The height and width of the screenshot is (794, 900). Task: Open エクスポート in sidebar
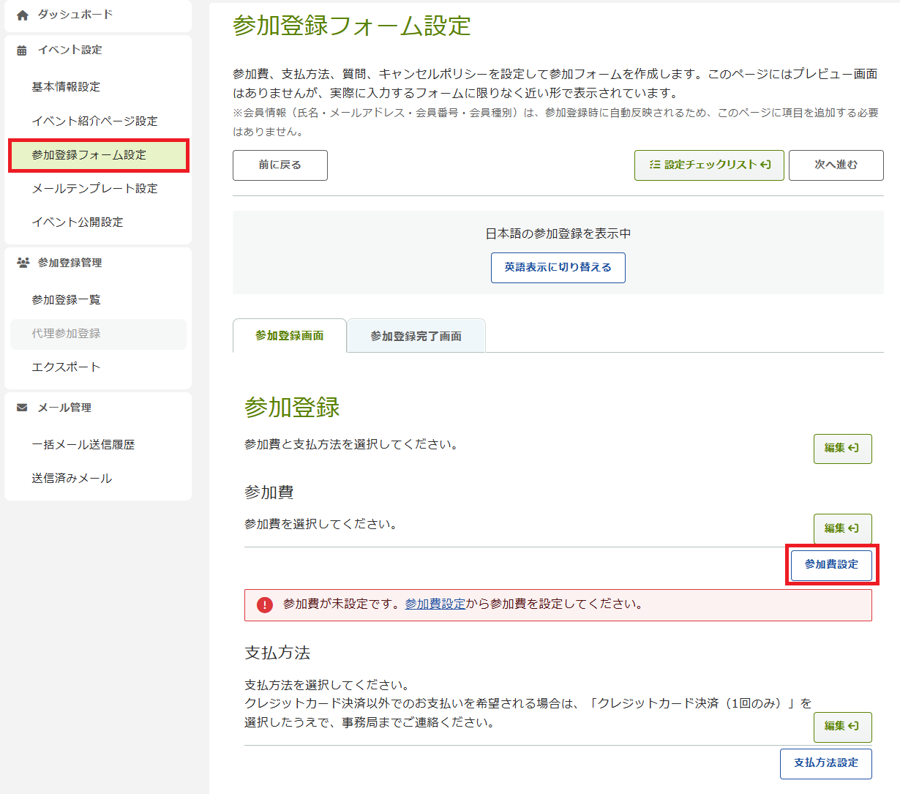(66, 367)
